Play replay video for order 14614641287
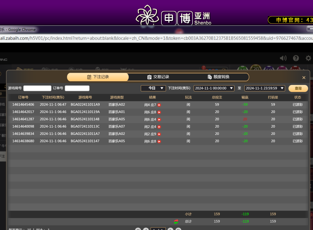This screenshot has height=230, width=313. pyautogui.click(x=159, y=119)
